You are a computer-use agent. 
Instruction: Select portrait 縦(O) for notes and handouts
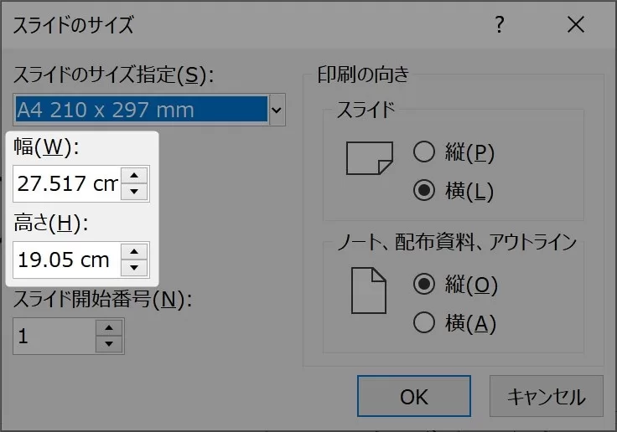[425, 284]
